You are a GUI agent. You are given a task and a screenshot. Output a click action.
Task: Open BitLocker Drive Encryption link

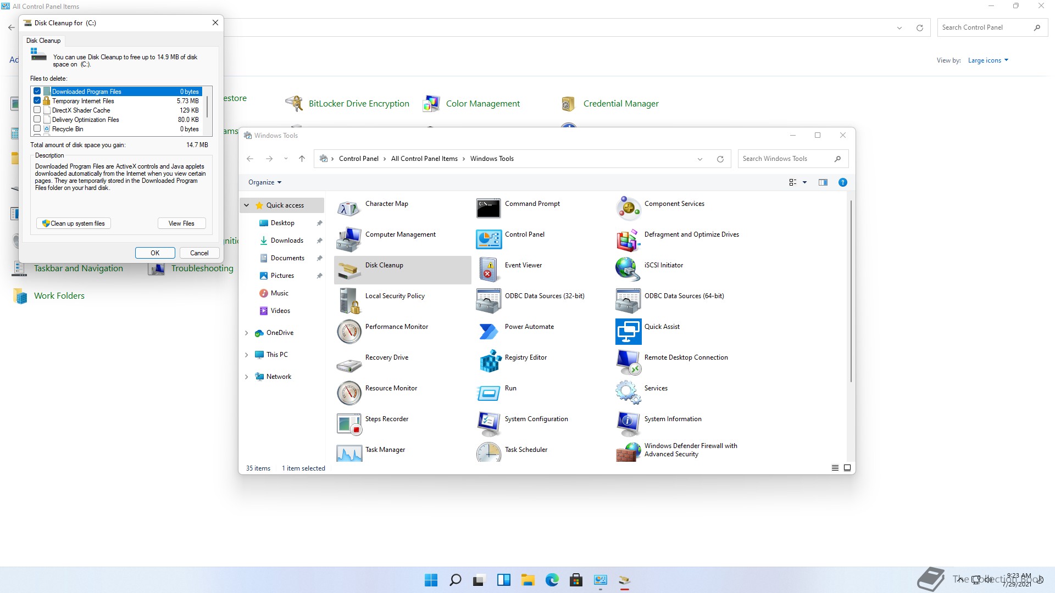359,104
